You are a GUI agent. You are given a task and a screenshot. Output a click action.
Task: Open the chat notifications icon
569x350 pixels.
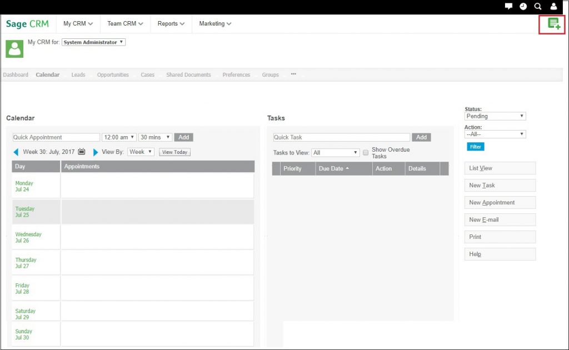pyautogui.click(x=508, y=6)
